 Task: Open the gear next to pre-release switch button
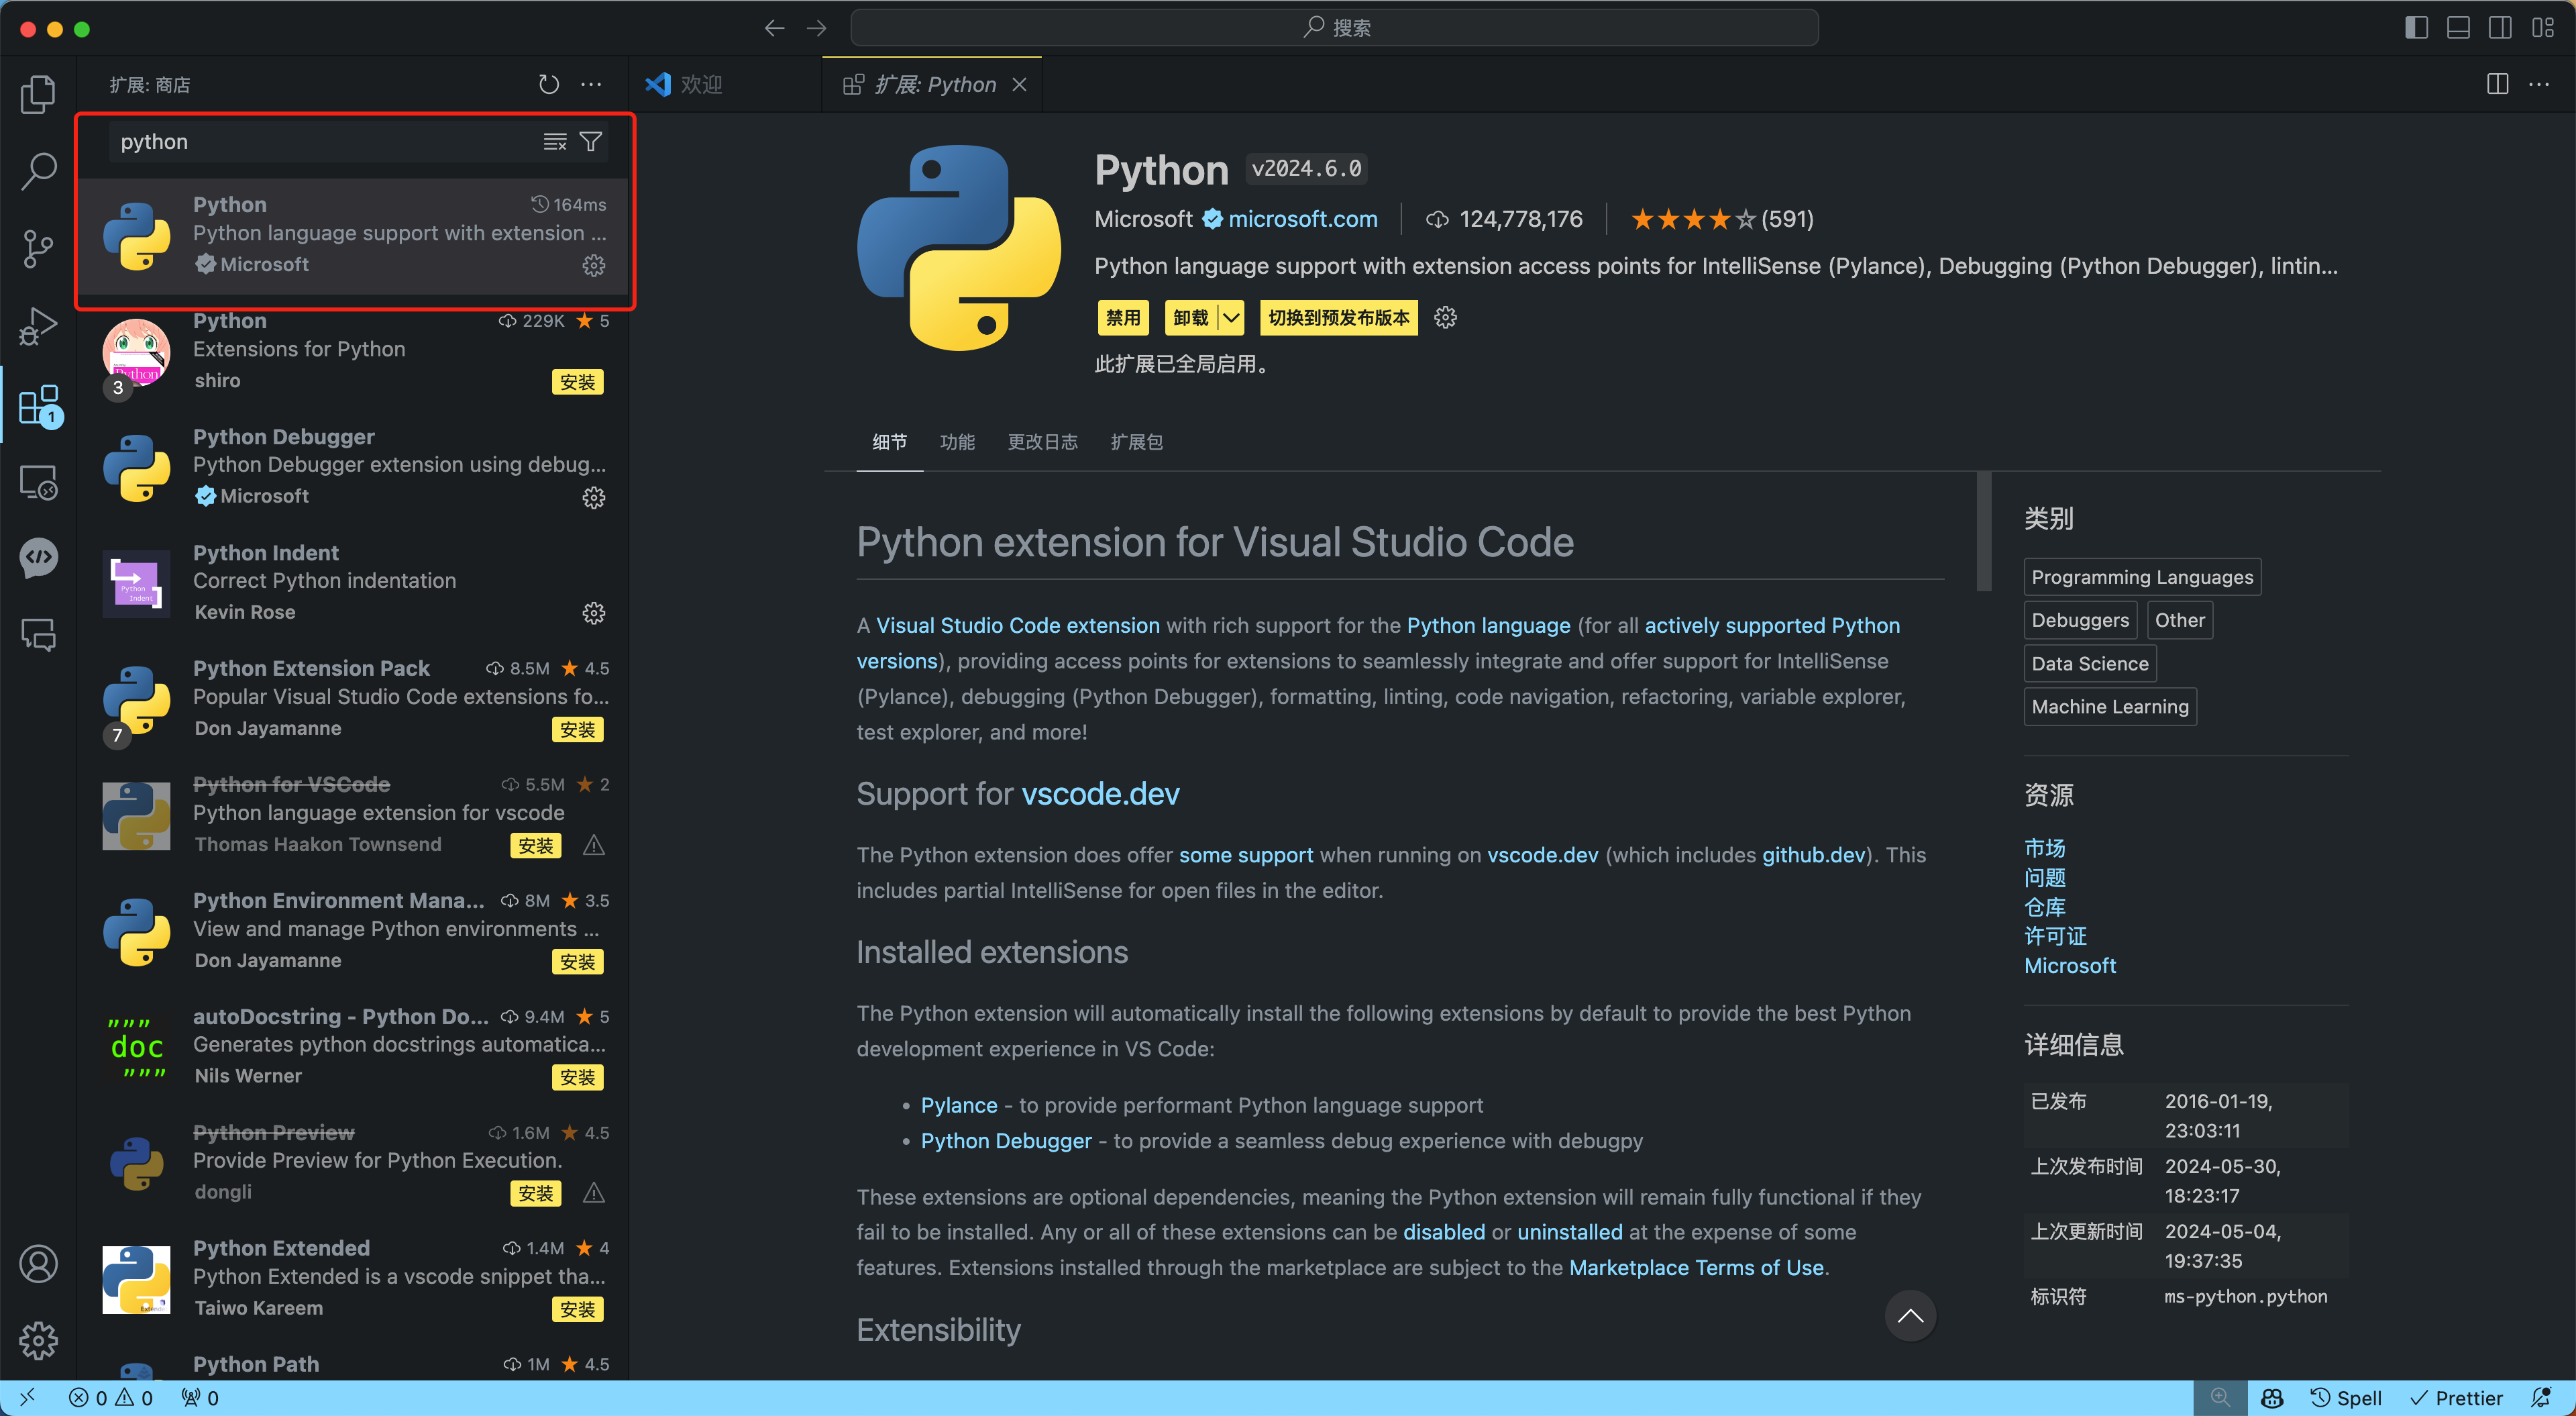1445,317
